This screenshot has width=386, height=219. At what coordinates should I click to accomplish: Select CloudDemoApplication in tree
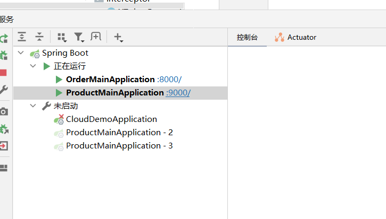pos(111,119)
